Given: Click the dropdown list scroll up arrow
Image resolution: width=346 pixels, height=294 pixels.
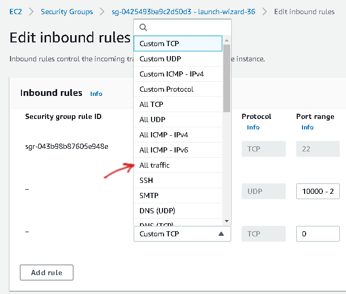Looking at the screenshot, I should [226, 40].
